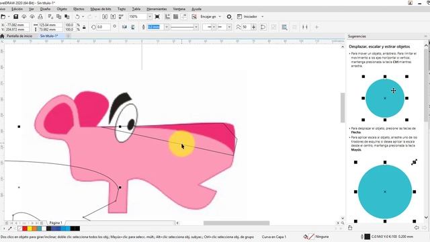
Task: Click the rotation angle field
Action: click(103, 27)
